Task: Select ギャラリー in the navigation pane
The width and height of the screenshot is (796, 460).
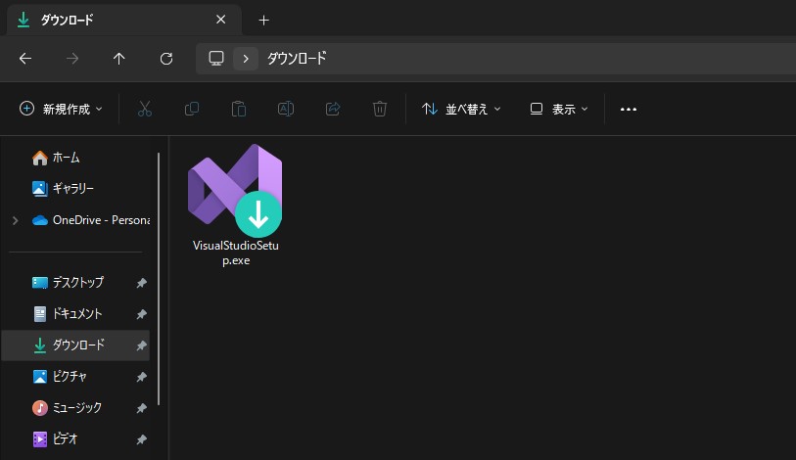Action: click(71, 188)
